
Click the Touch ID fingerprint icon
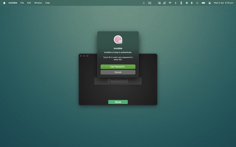click(x=118, y=40)
